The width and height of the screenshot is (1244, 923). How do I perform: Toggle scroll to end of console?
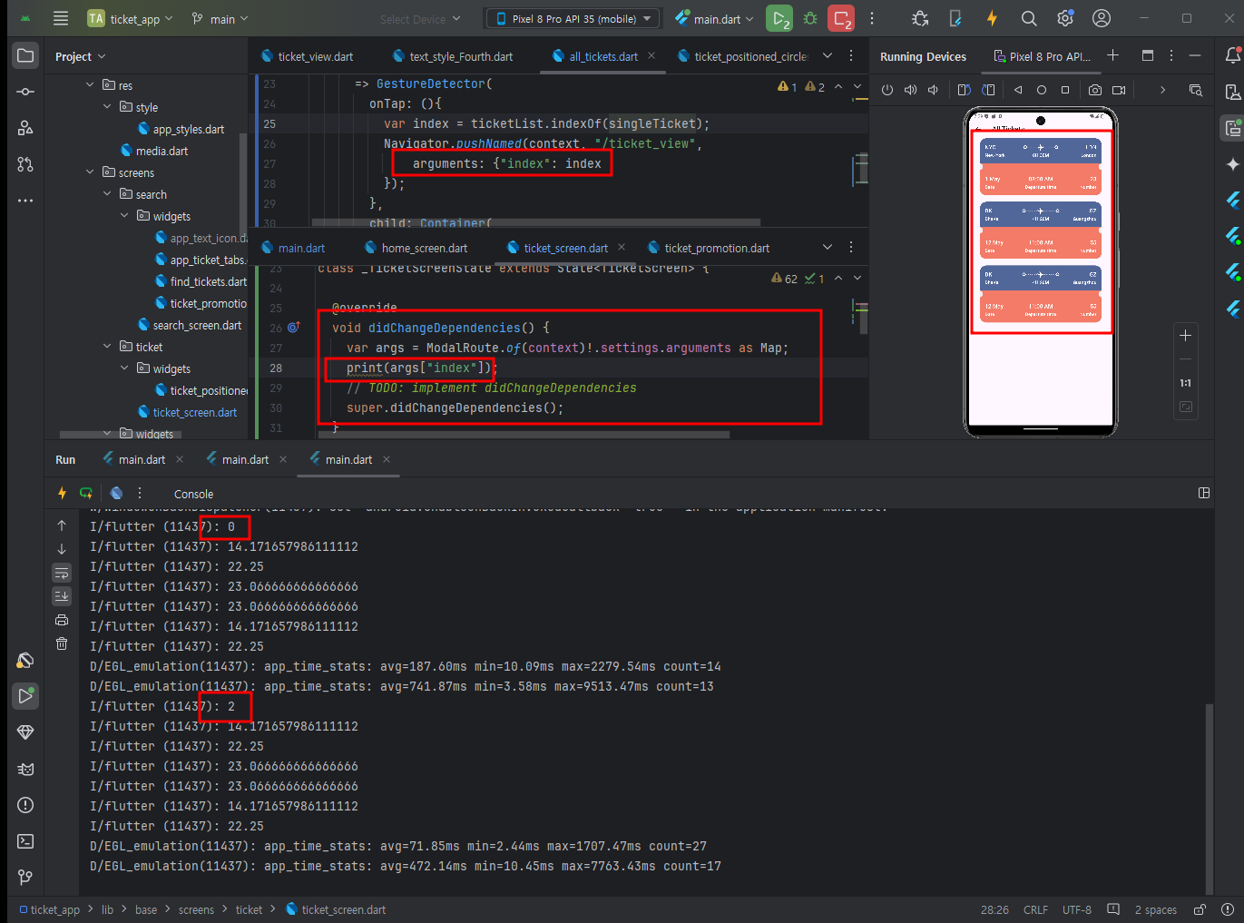[x=62, y=596]
